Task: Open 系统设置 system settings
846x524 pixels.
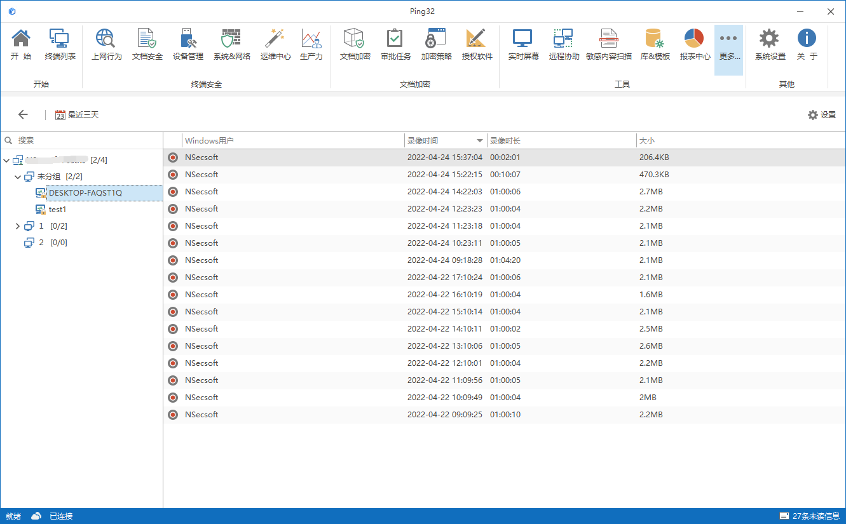Action: tap(770, 44)
